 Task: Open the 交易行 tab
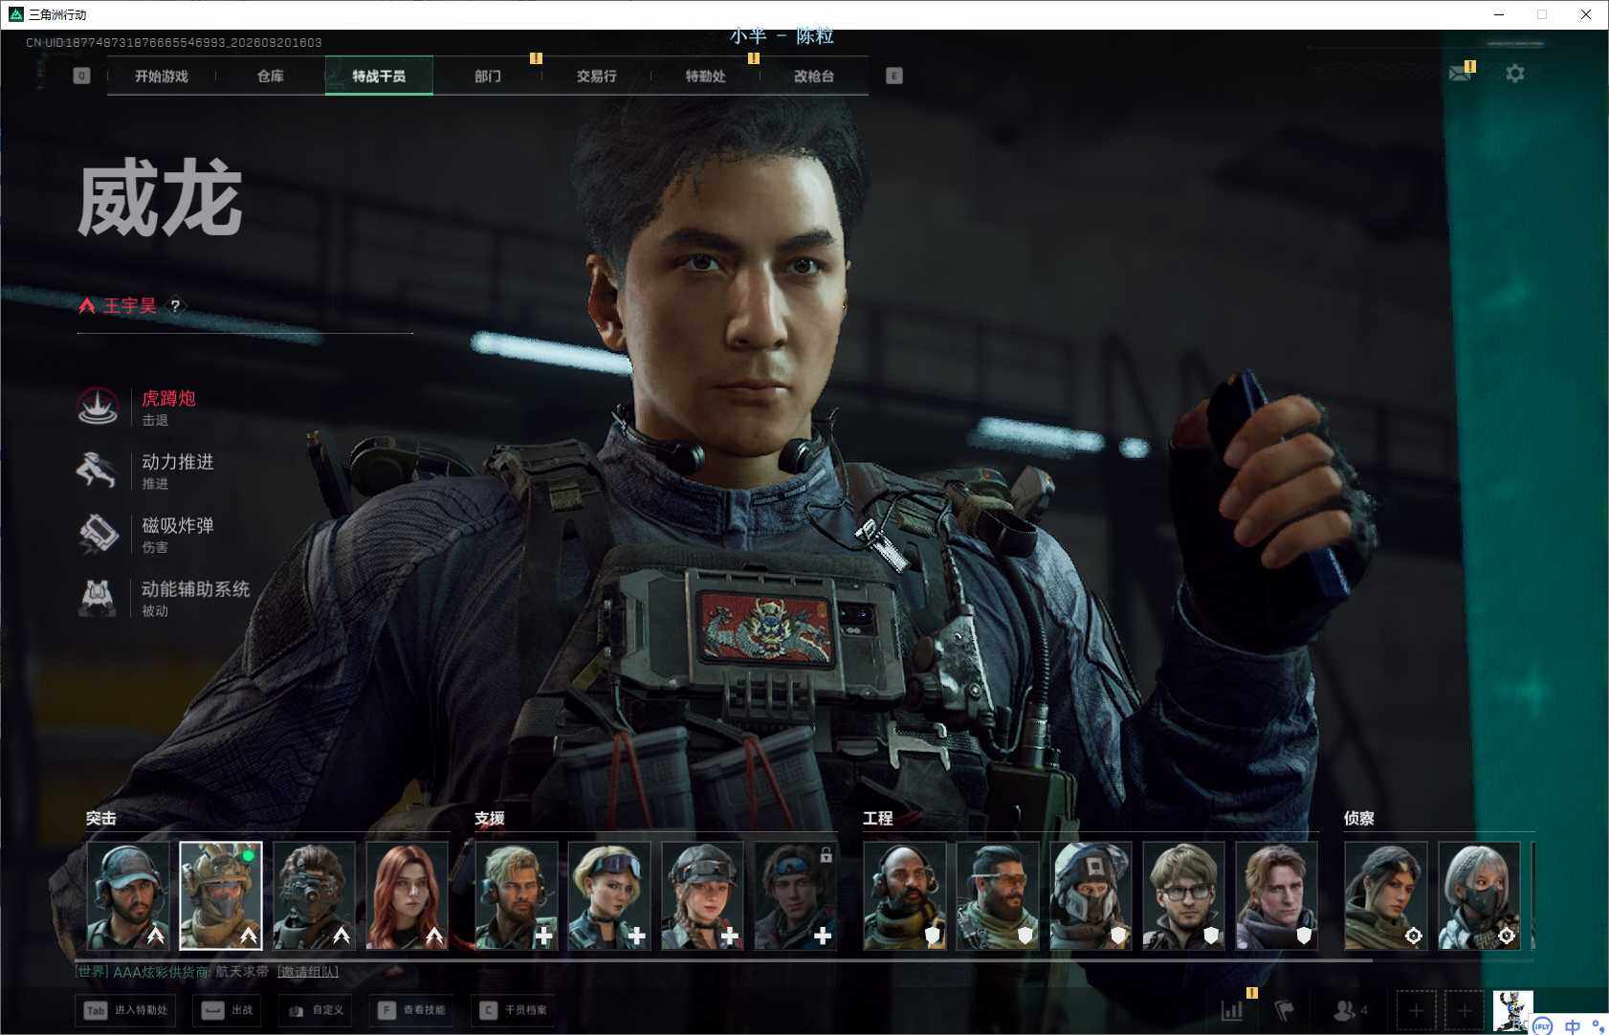point(597,76)
